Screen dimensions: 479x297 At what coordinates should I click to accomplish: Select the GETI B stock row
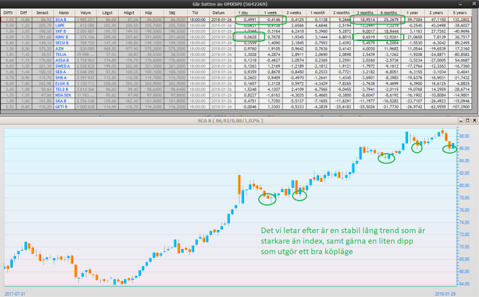click(x=63, y=107)
